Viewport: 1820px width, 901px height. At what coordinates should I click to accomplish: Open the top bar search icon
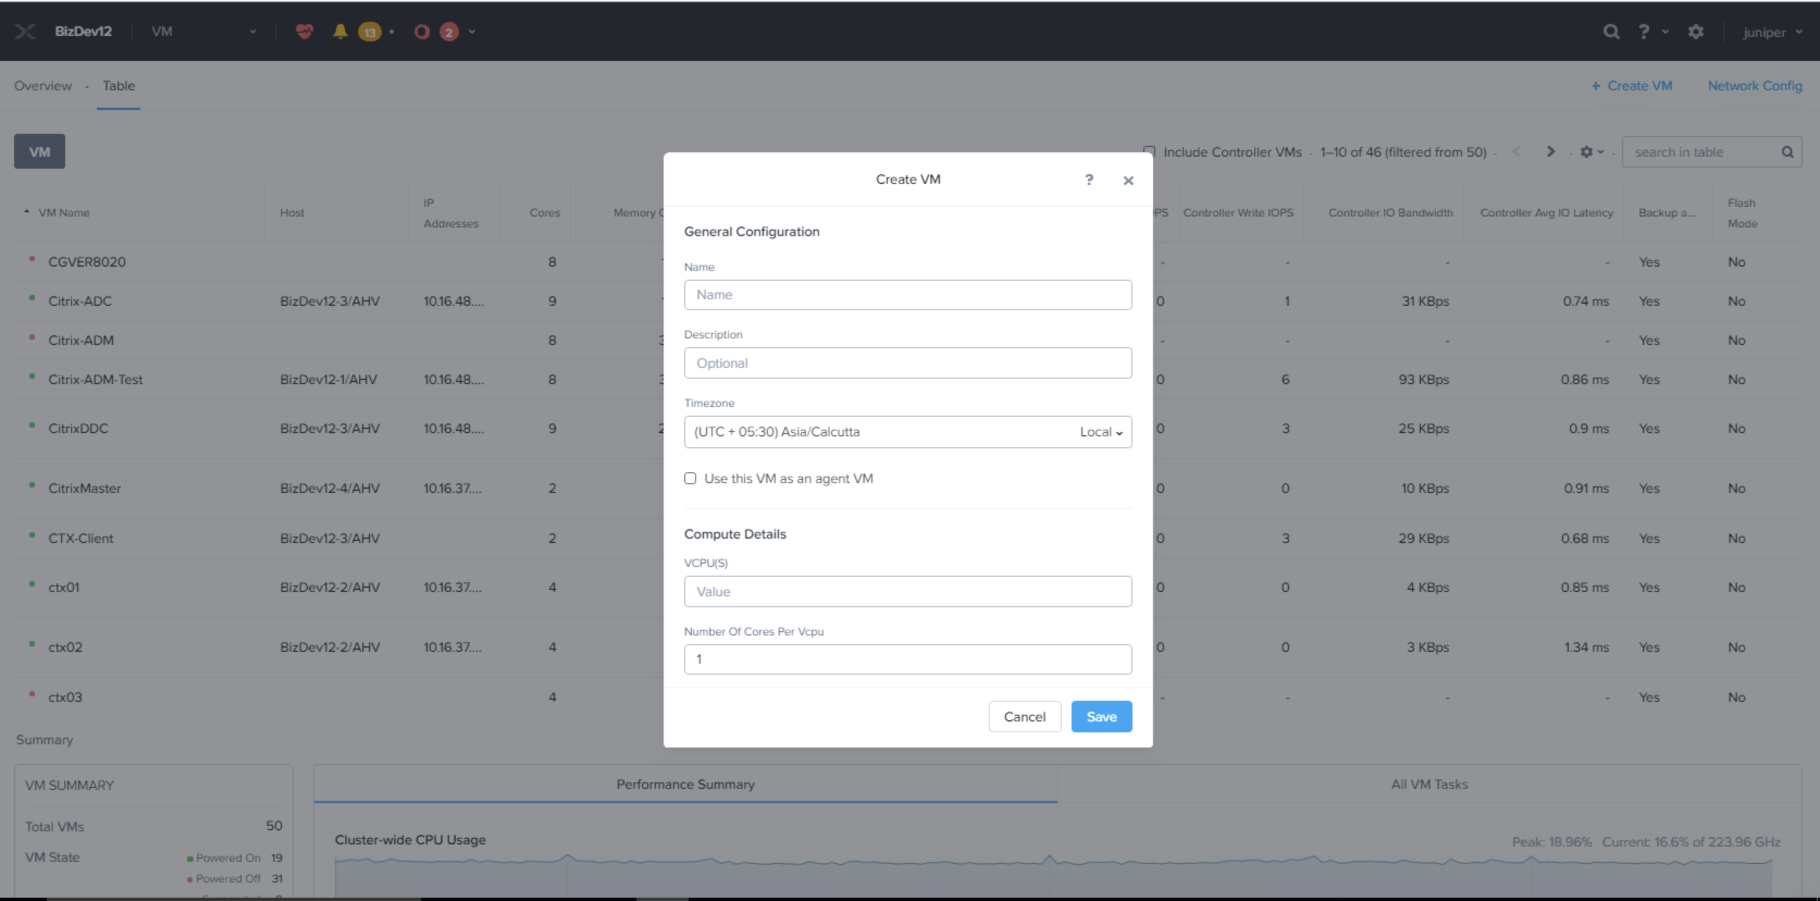1611,32
